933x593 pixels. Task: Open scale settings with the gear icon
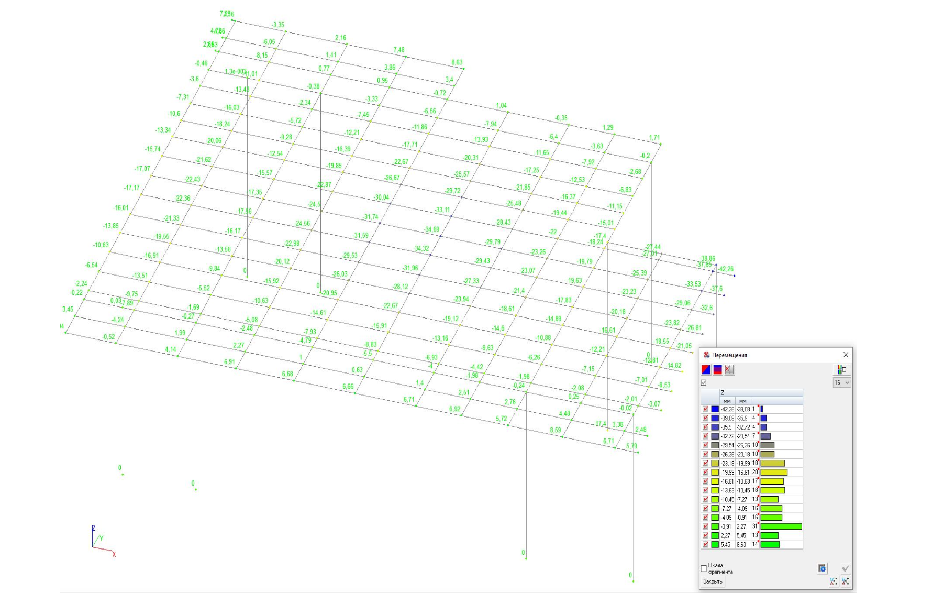(x=822, y=568)
